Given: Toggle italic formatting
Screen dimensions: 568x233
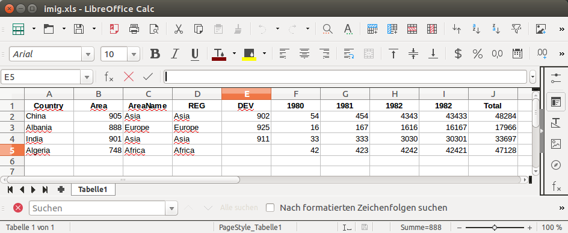Looking at the screenshot, I should pyautogui.click(x=175, y=54).
